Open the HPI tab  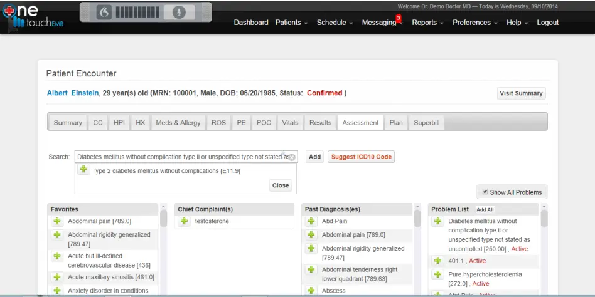click(x=119, y=123)
